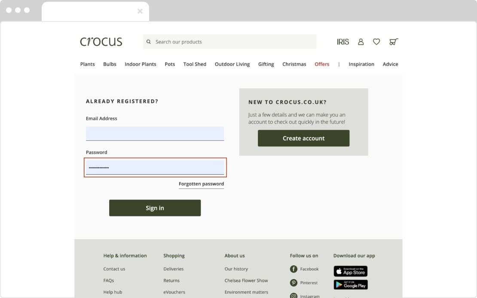Click the Facebook icon in footer

(294, 269)
